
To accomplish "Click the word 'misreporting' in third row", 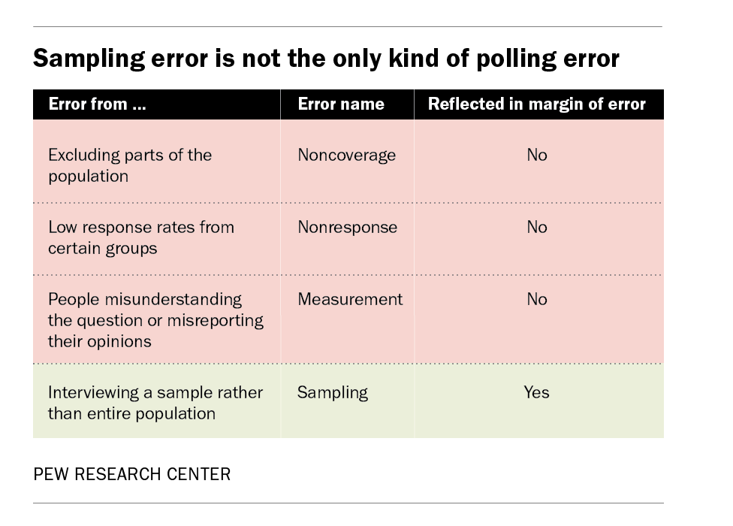I will coord(215,321).
